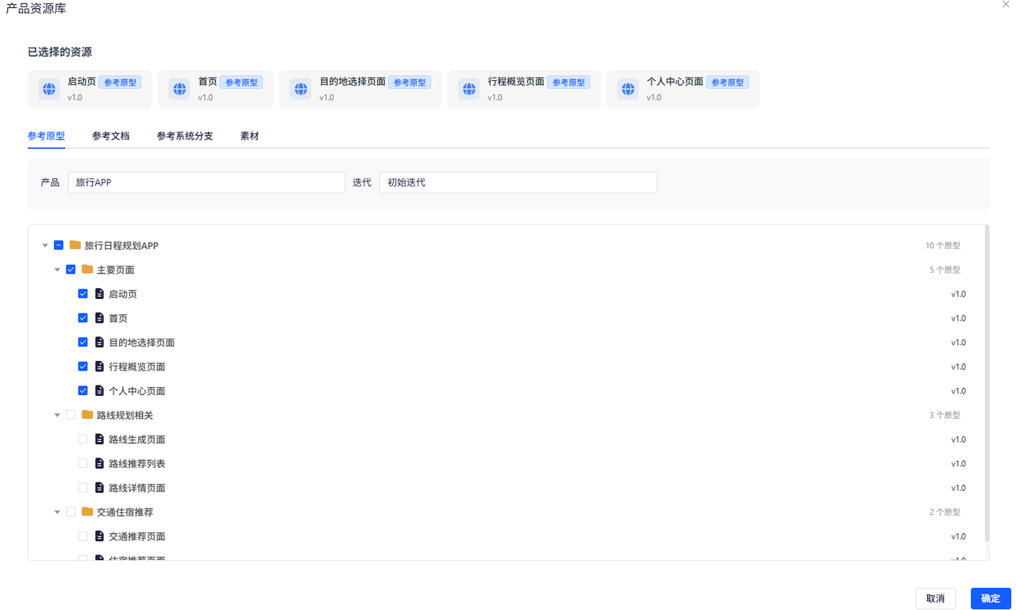
Task: Switch to the 参考系统分支 tab
Action: click(185, 136)
